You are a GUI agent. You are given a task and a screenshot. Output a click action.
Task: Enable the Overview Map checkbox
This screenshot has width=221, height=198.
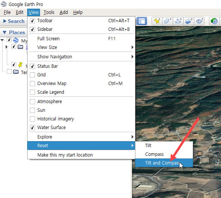(x=32, y=84)
